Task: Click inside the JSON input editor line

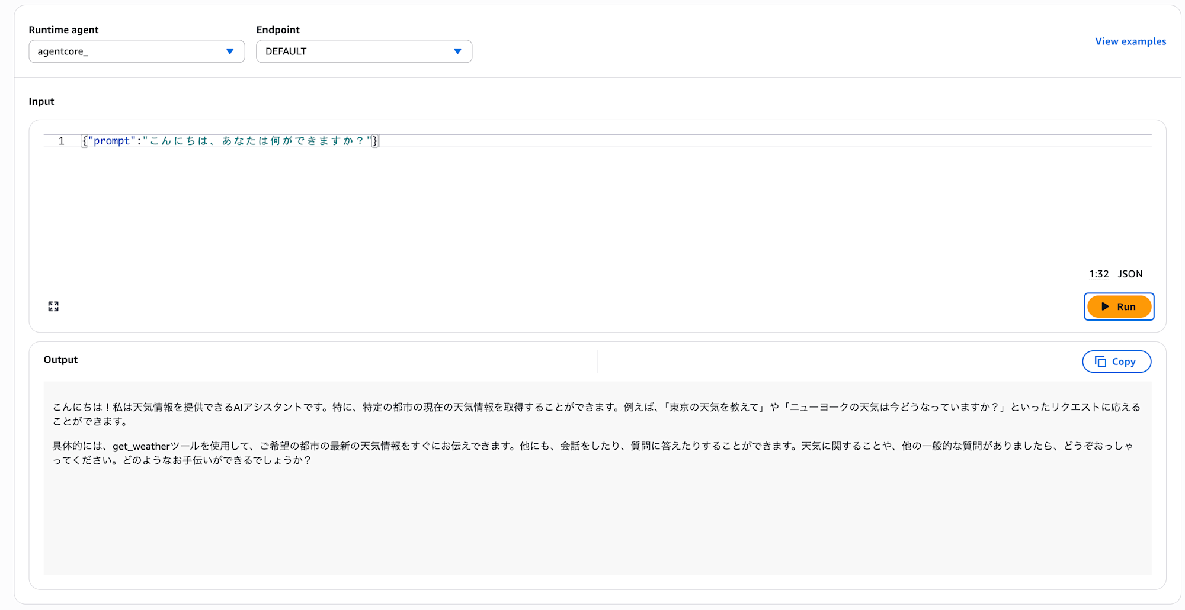Action: tap(616, 141)
